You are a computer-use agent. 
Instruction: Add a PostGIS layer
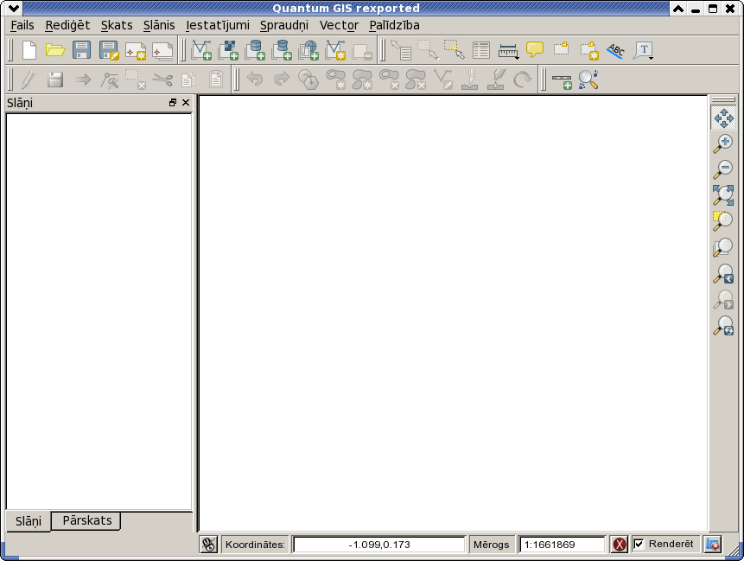point(255,50)
